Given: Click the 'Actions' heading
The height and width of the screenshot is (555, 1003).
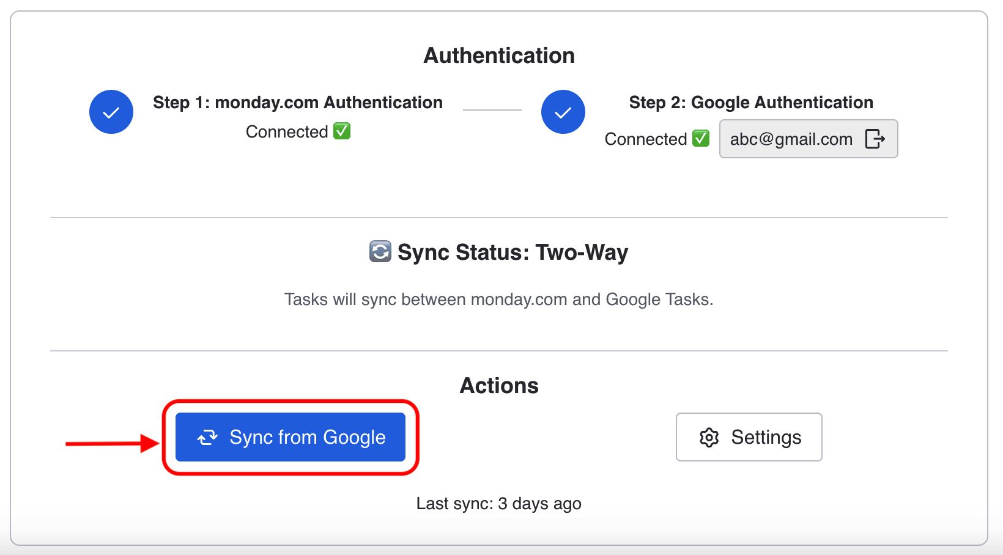Looking at the screenshot, I should click(x=499, y=386).
